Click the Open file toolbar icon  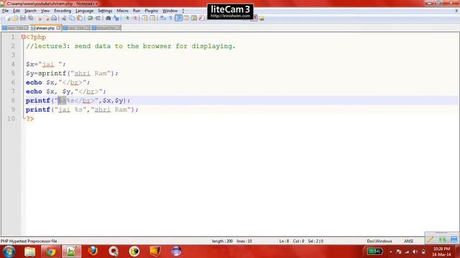pos(15,19)
